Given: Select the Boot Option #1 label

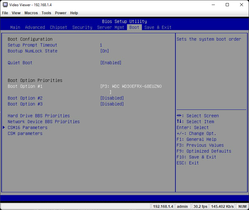Looking at the screenshot, I should click(25, 86).
